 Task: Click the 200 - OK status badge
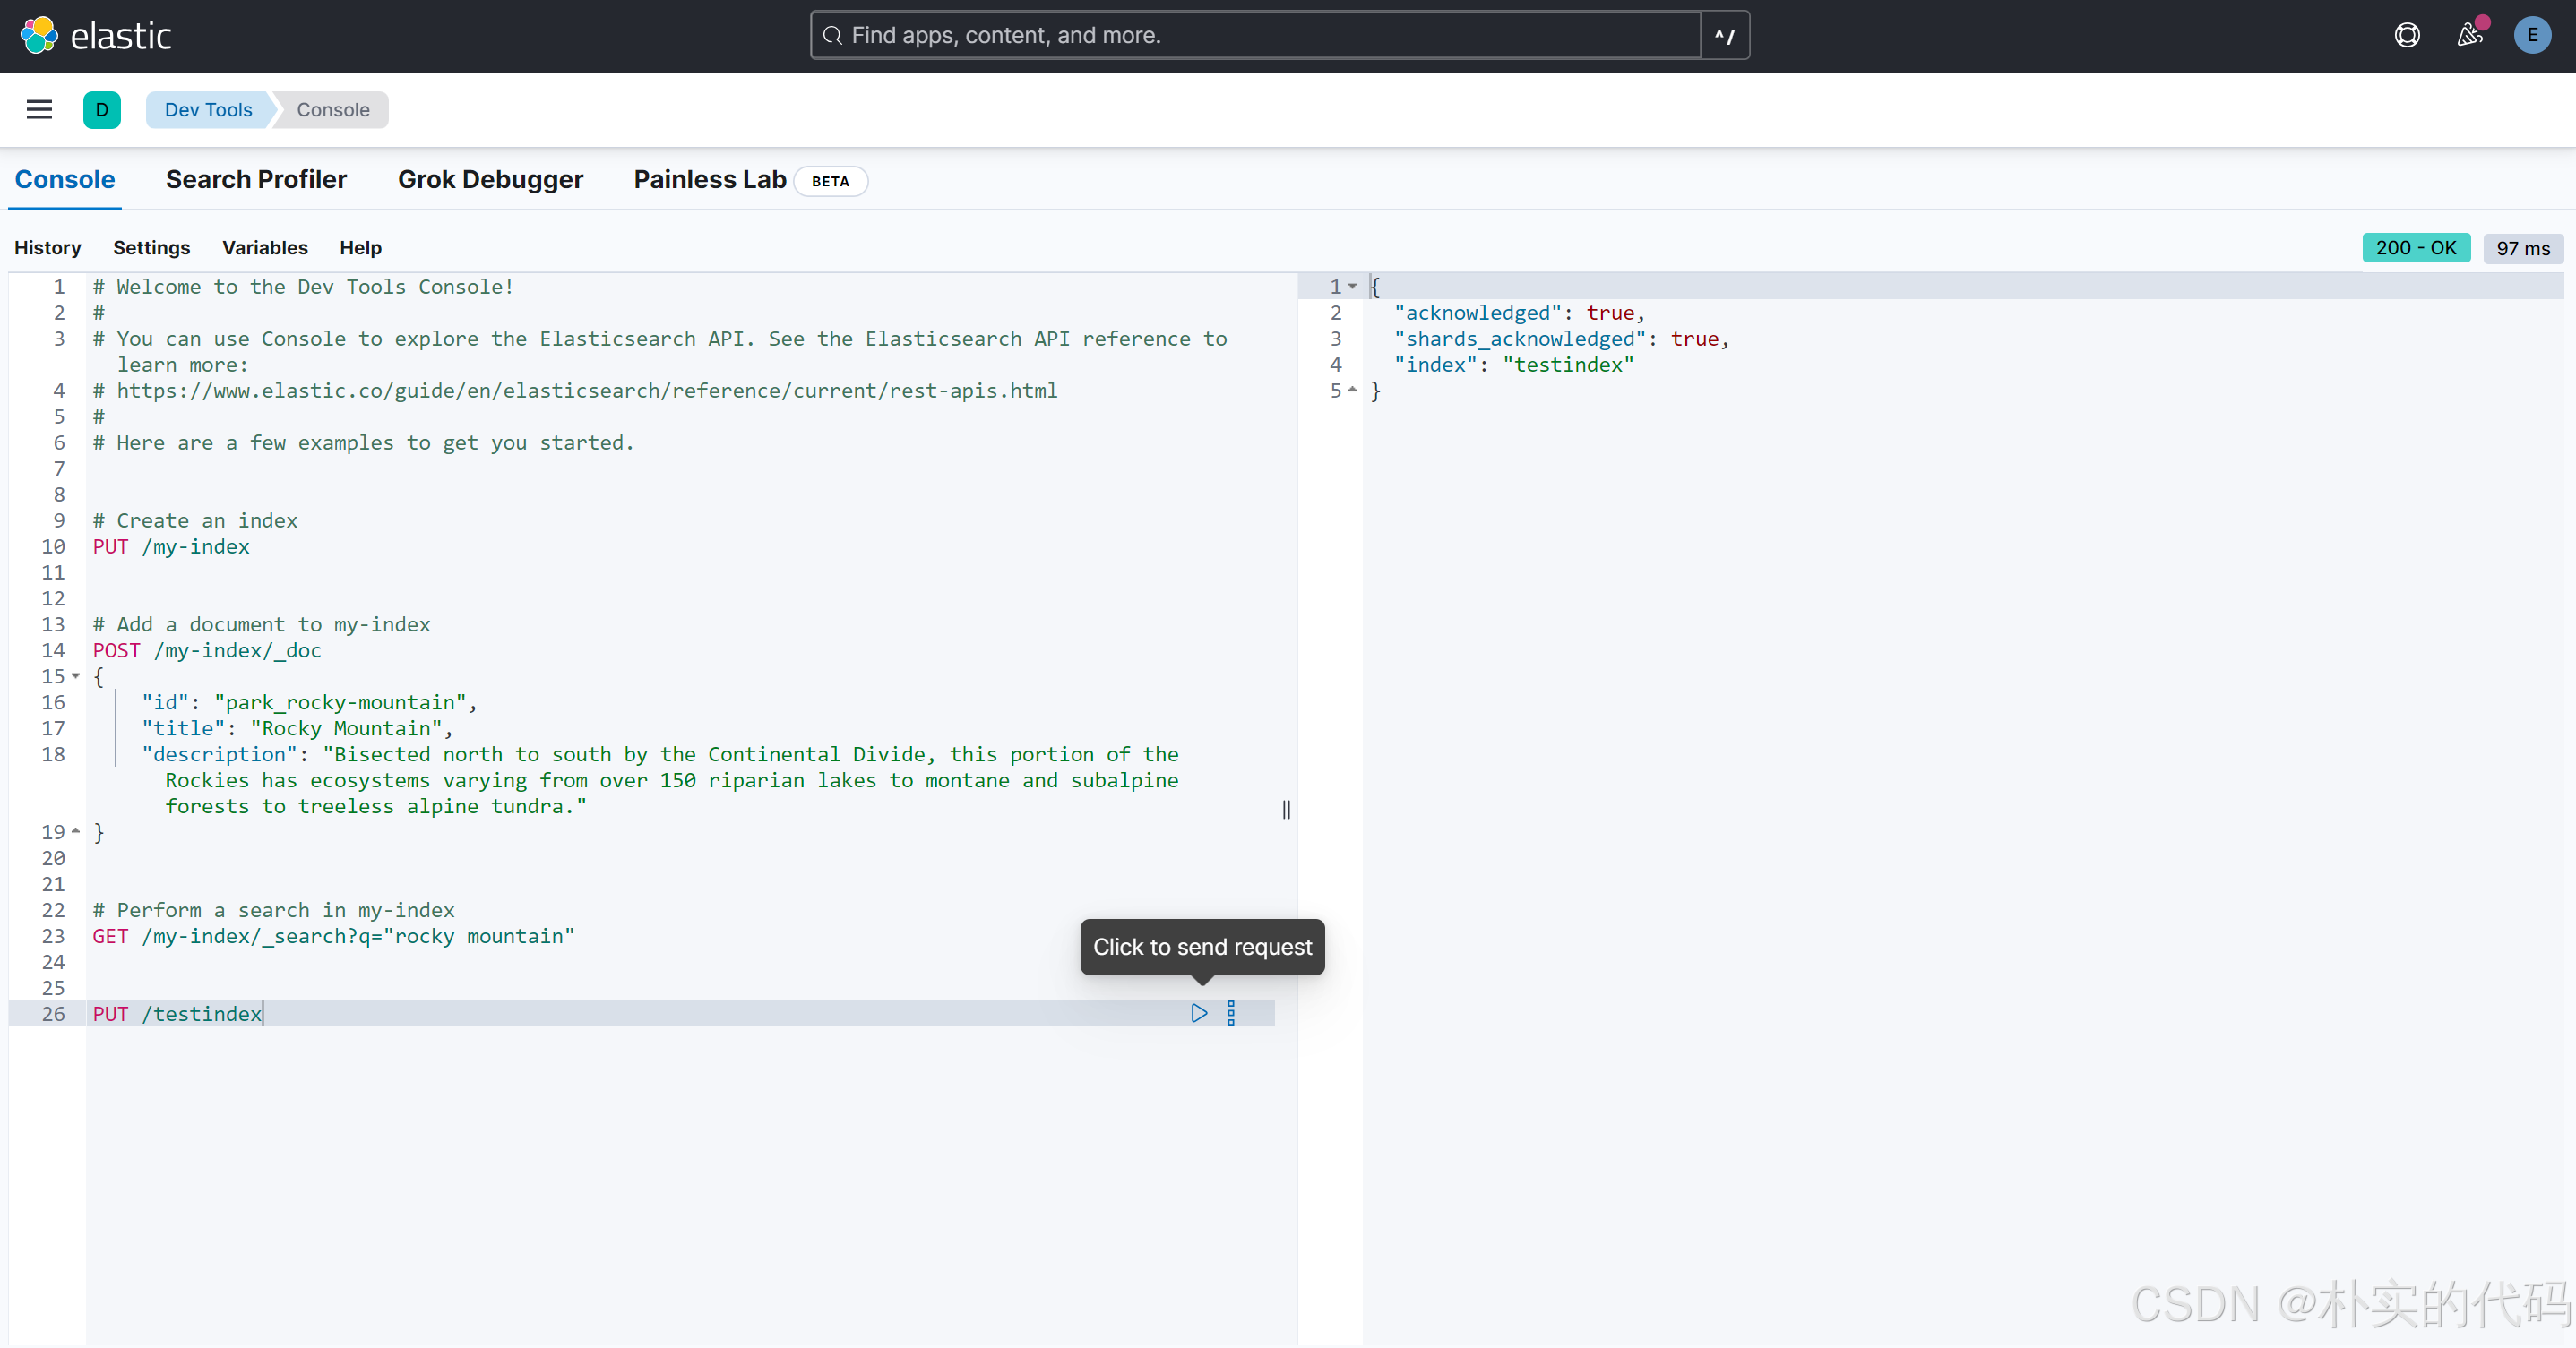pyautogui.click(x=2416, y=248)
